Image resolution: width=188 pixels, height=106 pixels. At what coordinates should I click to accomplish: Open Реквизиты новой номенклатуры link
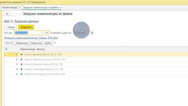[x=31, y=38]
